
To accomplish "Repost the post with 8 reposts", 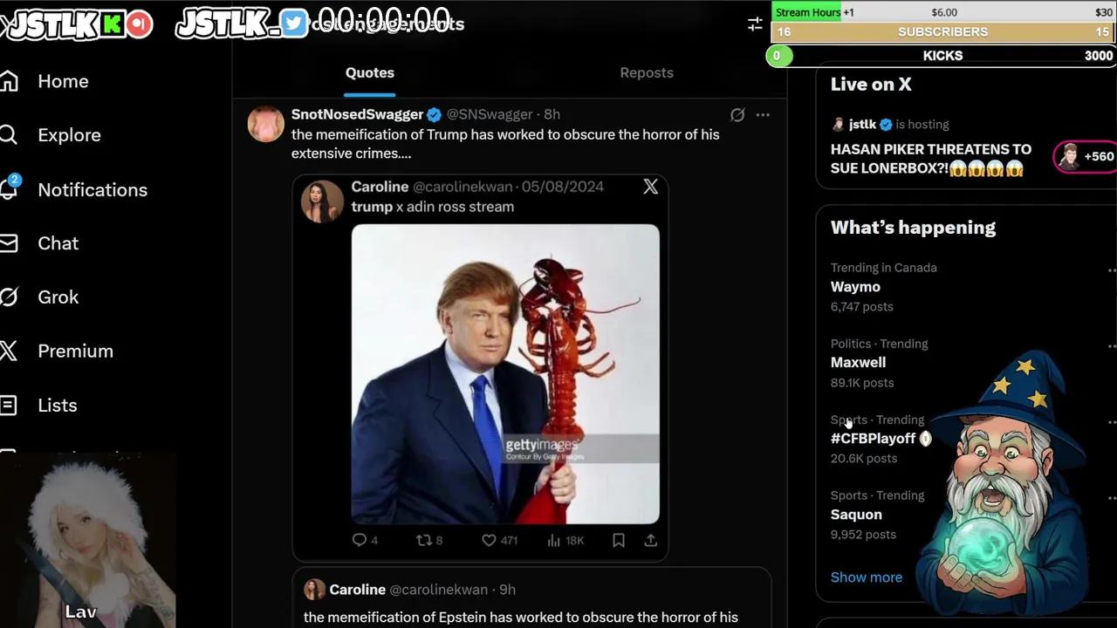I will (x=428, y=541).
